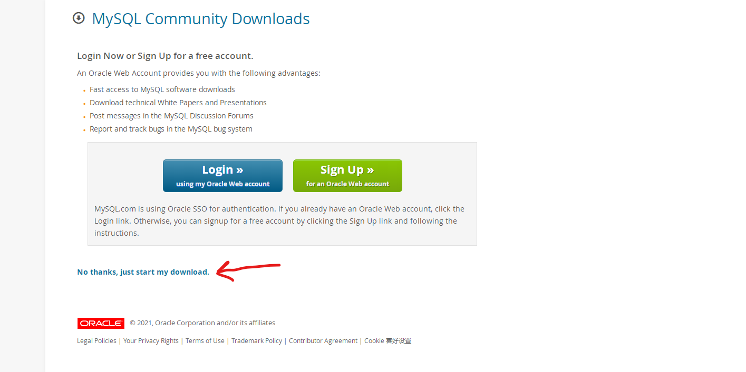
Task: Click the red Oracle logo
Action: [101, 323]
